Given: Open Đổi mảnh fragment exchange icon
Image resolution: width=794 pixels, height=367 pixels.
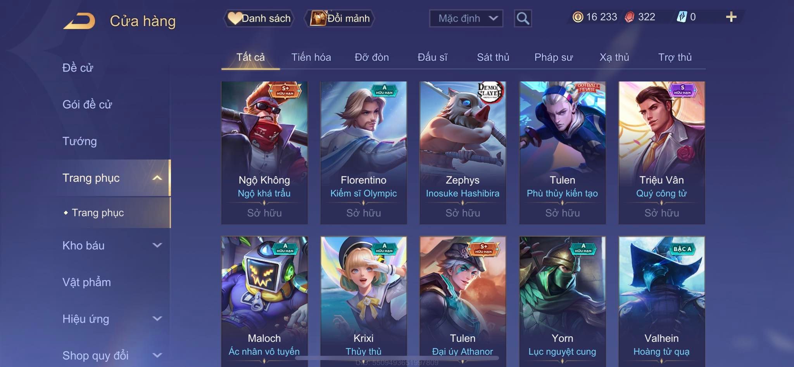Looking at the screenshot, I should click(340, 18).
